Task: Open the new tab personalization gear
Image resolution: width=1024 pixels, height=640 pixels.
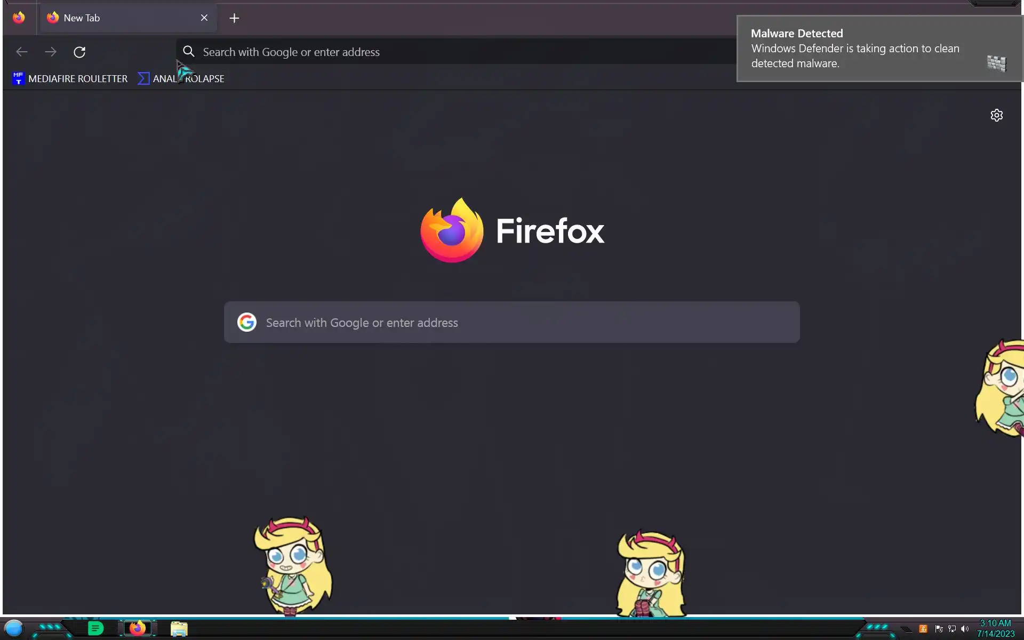Action: pos(996,115)
